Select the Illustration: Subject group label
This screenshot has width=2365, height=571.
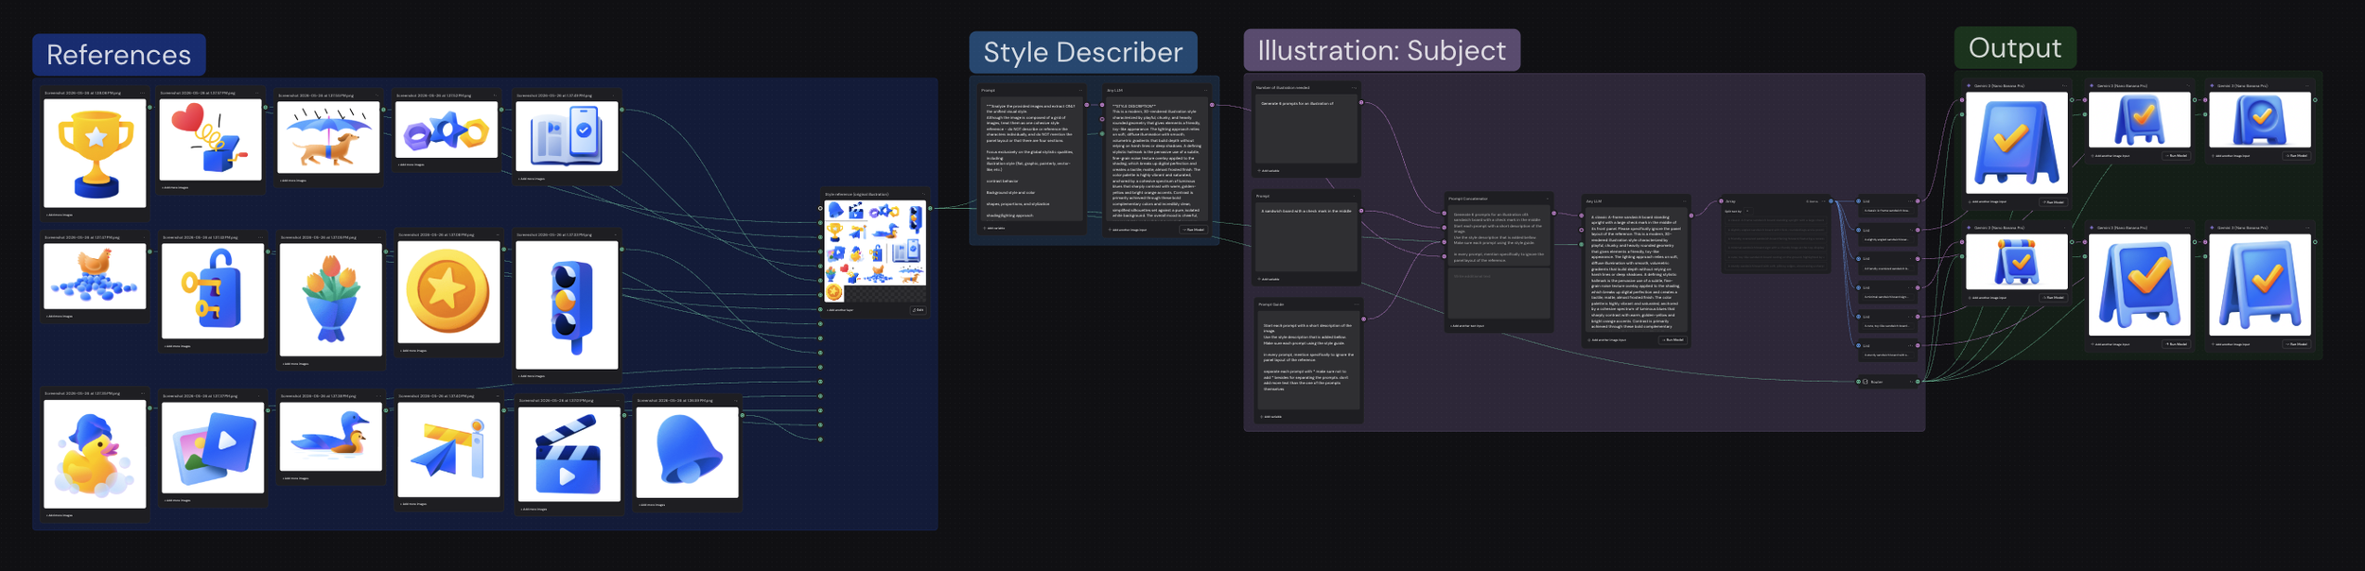[1381, 50]
